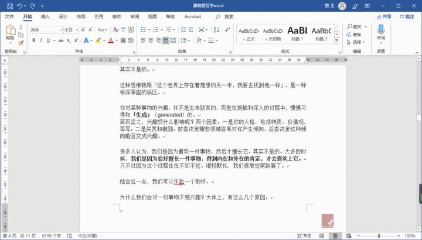
Task: Click the spelling check status icon
Action: [70, 236]
